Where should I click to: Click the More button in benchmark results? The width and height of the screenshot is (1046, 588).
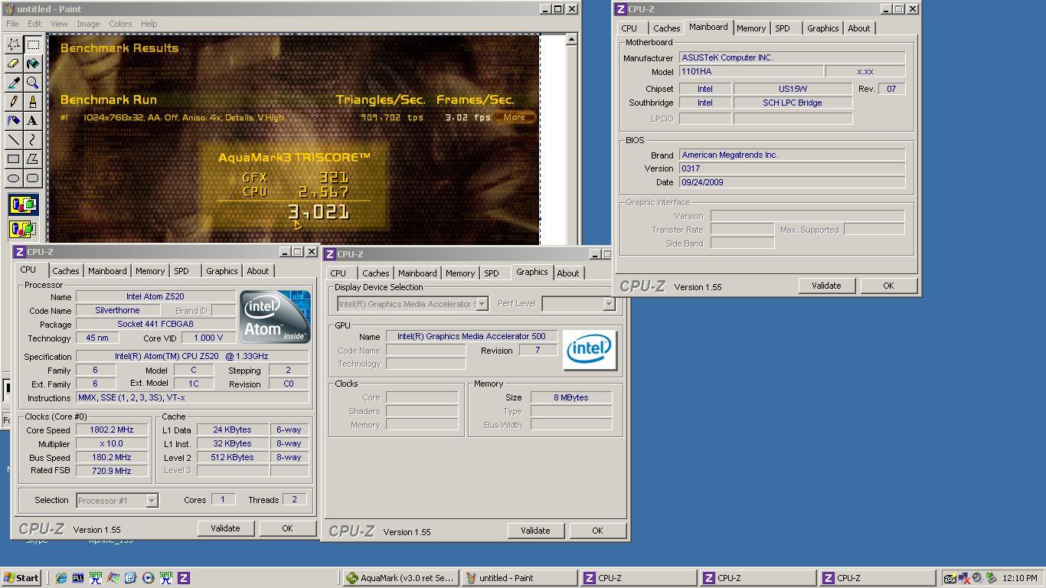(x=515, y=117)
